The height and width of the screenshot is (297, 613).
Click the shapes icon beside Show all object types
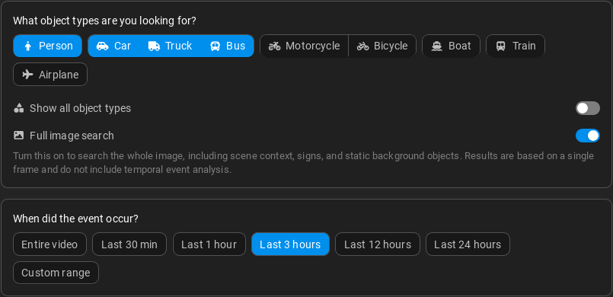tap(19, 108)
